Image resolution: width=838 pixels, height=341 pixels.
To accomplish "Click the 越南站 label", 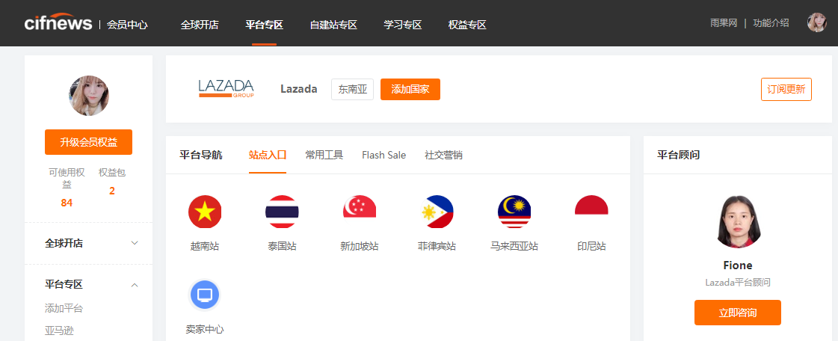I will point(205,246).
